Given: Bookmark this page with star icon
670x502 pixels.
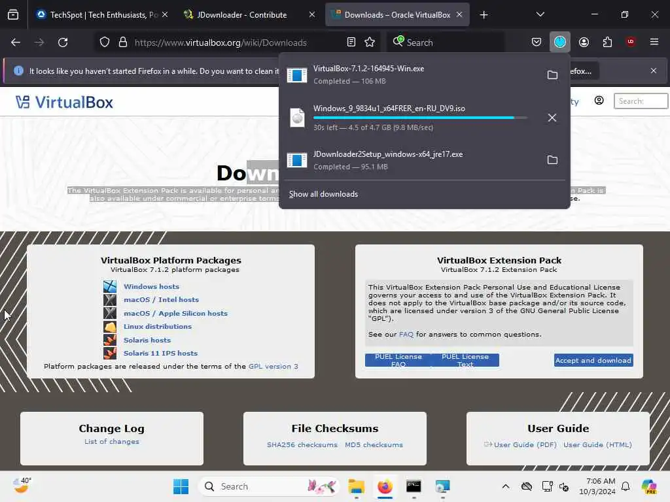Looking at the screenshot, I should [370, 42].
